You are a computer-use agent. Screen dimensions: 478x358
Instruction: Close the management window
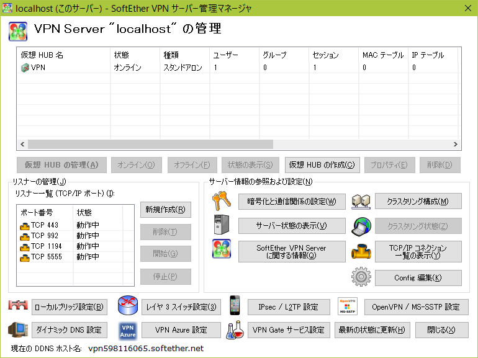[x=468, y=8]
